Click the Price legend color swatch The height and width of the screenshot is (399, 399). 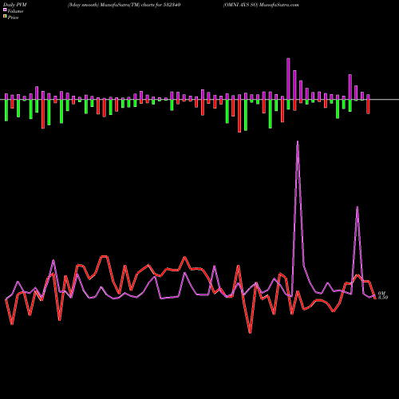(5, 17)
